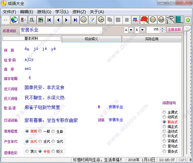The image size is (193, 163).
Task: Jump to the first idiom record
Action: tap(49, 20)
